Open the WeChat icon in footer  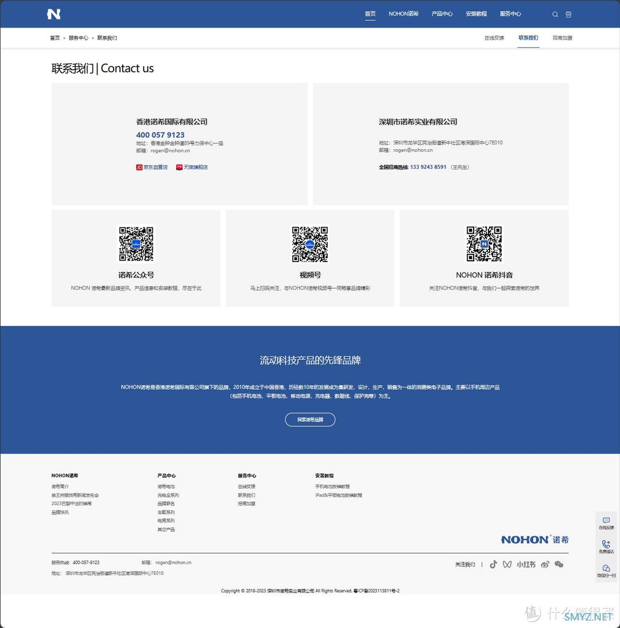559,564
